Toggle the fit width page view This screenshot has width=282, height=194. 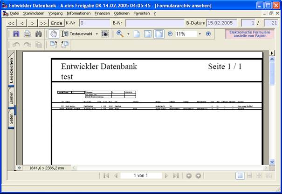159,34
